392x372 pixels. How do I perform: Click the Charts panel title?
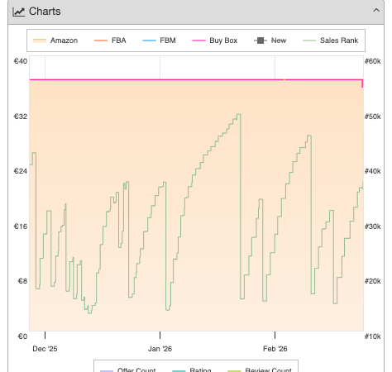tap(45, 12)
